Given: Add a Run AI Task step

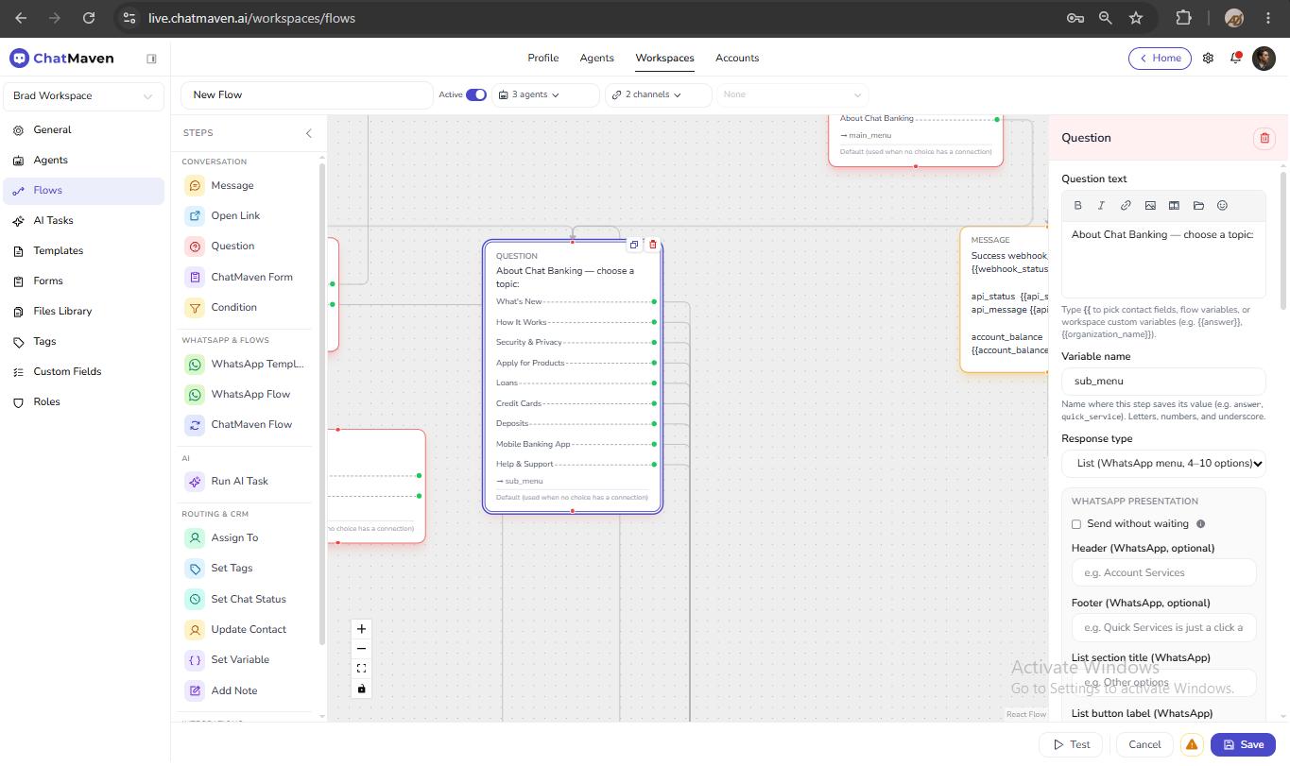Looking at the screenshot, I should 248,482.
